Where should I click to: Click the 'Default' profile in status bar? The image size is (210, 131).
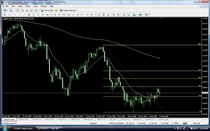94,123
